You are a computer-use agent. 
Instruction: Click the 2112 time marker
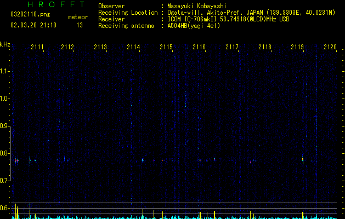67,47
